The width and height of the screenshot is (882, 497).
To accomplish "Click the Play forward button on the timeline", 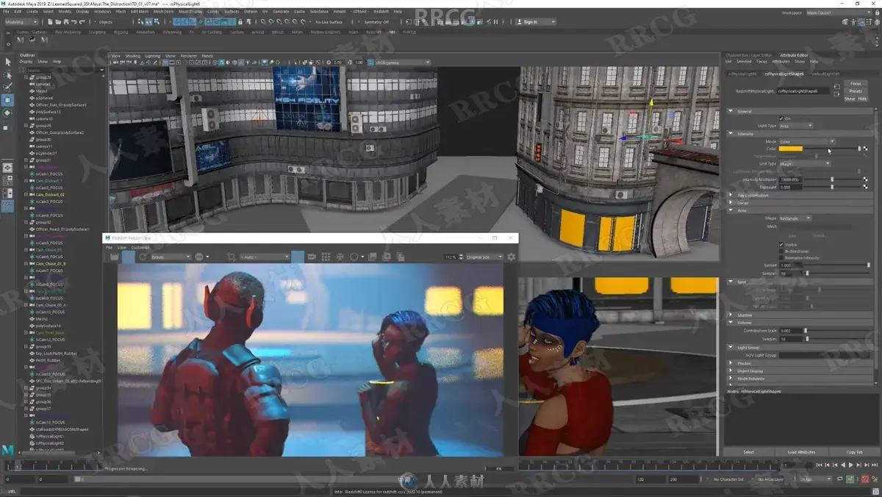I will coord(850,465).
